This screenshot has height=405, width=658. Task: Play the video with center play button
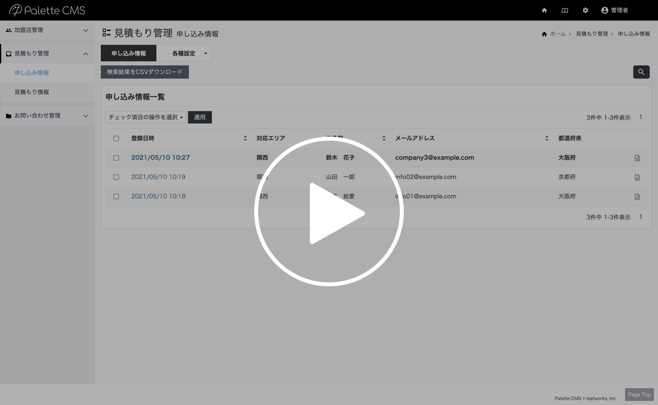pyautogui.click(x=328, y=211)
